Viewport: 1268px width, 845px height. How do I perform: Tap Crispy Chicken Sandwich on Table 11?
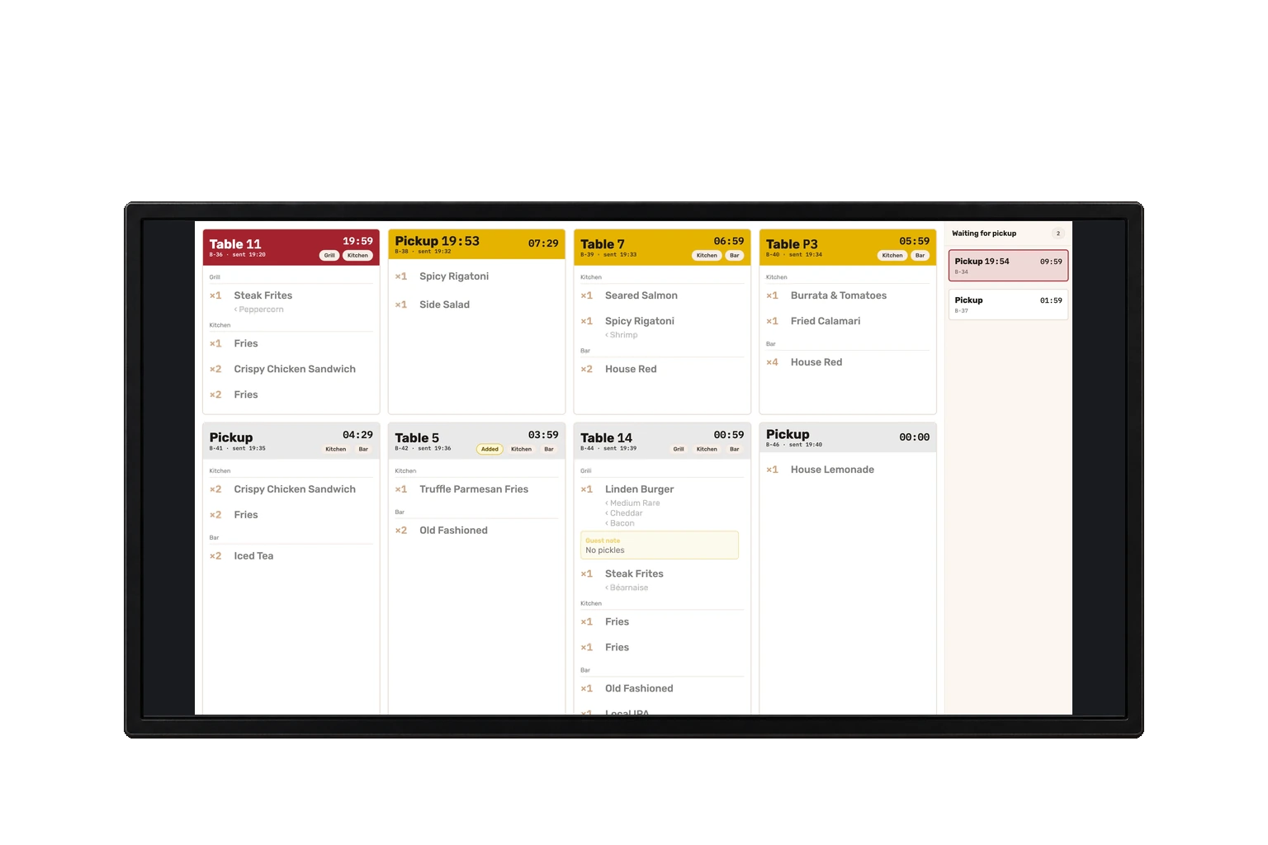click(295, 369)
